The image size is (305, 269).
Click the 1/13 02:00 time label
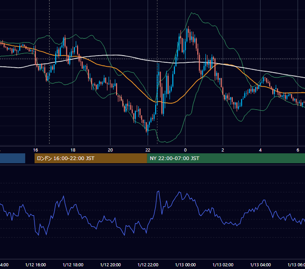point(223,265)
